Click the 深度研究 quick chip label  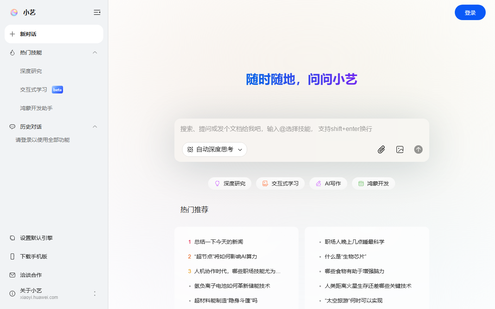(234, 183)
